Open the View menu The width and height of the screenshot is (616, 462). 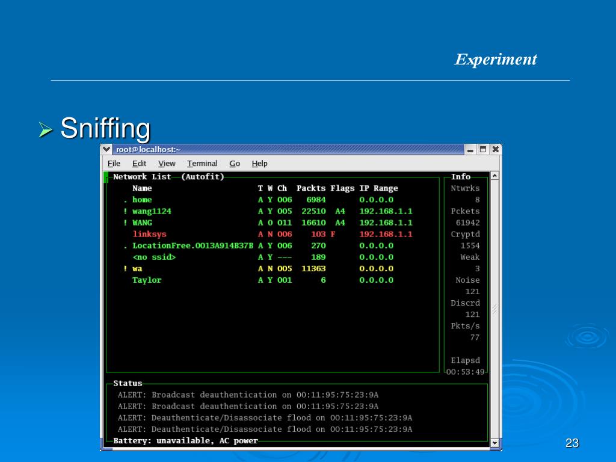pyautogui.click(x=167, y=164)
